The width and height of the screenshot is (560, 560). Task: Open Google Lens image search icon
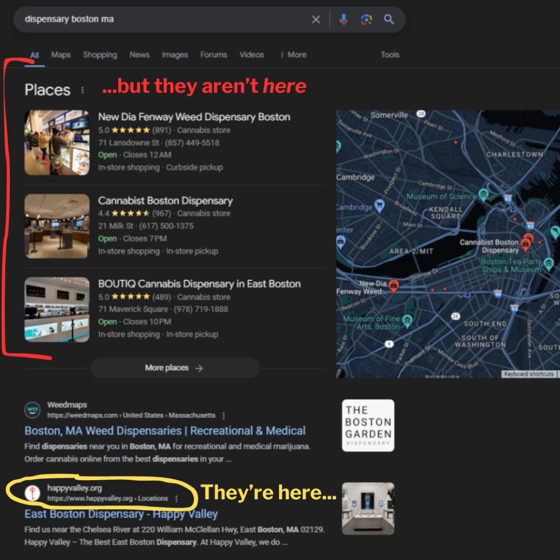[366, 19]
